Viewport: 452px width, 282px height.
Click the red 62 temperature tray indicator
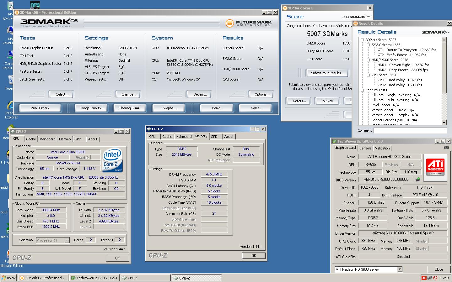(435, 278)
